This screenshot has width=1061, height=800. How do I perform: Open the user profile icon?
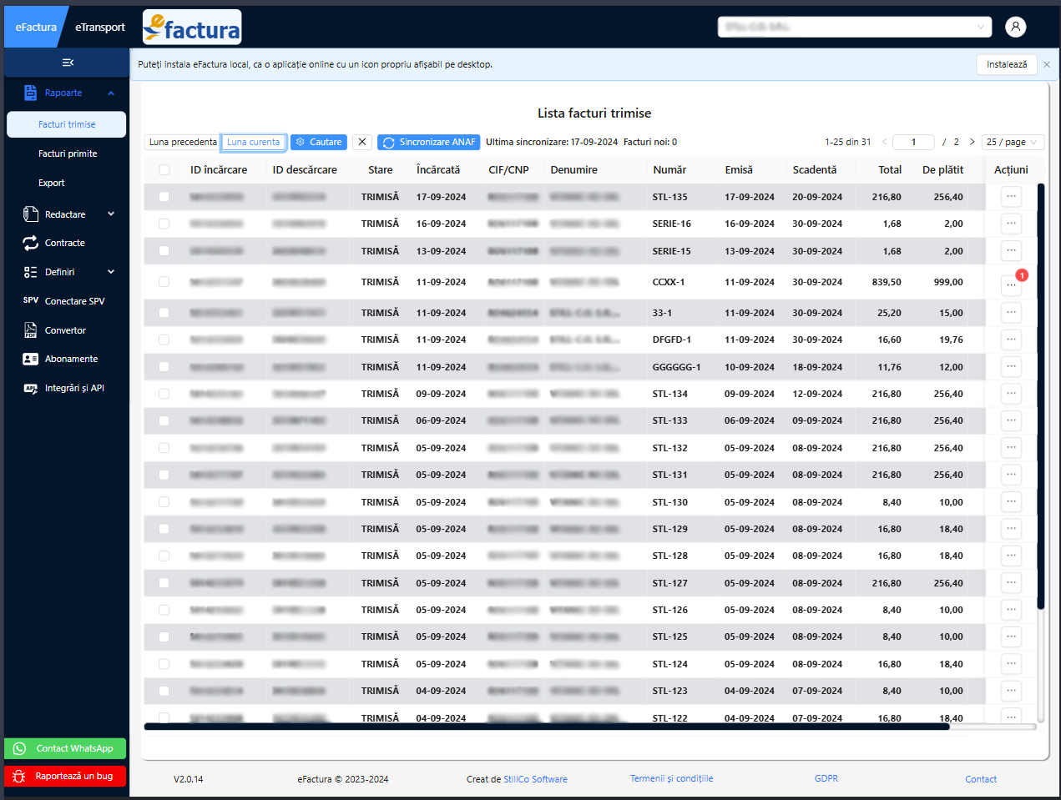pyautogui.click(x=1015, y=27)
